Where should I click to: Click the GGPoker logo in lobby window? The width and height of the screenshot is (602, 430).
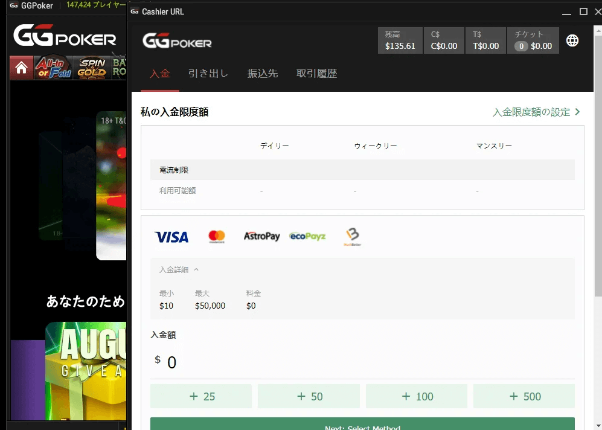pos(65,35)
